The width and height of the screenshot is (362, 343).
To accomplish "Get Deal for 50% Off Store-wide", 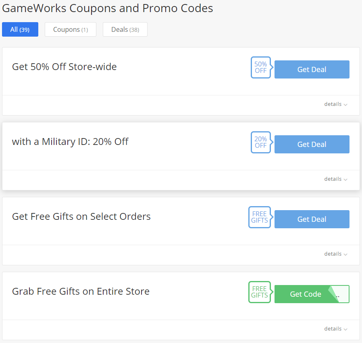I will click(312, 69).
